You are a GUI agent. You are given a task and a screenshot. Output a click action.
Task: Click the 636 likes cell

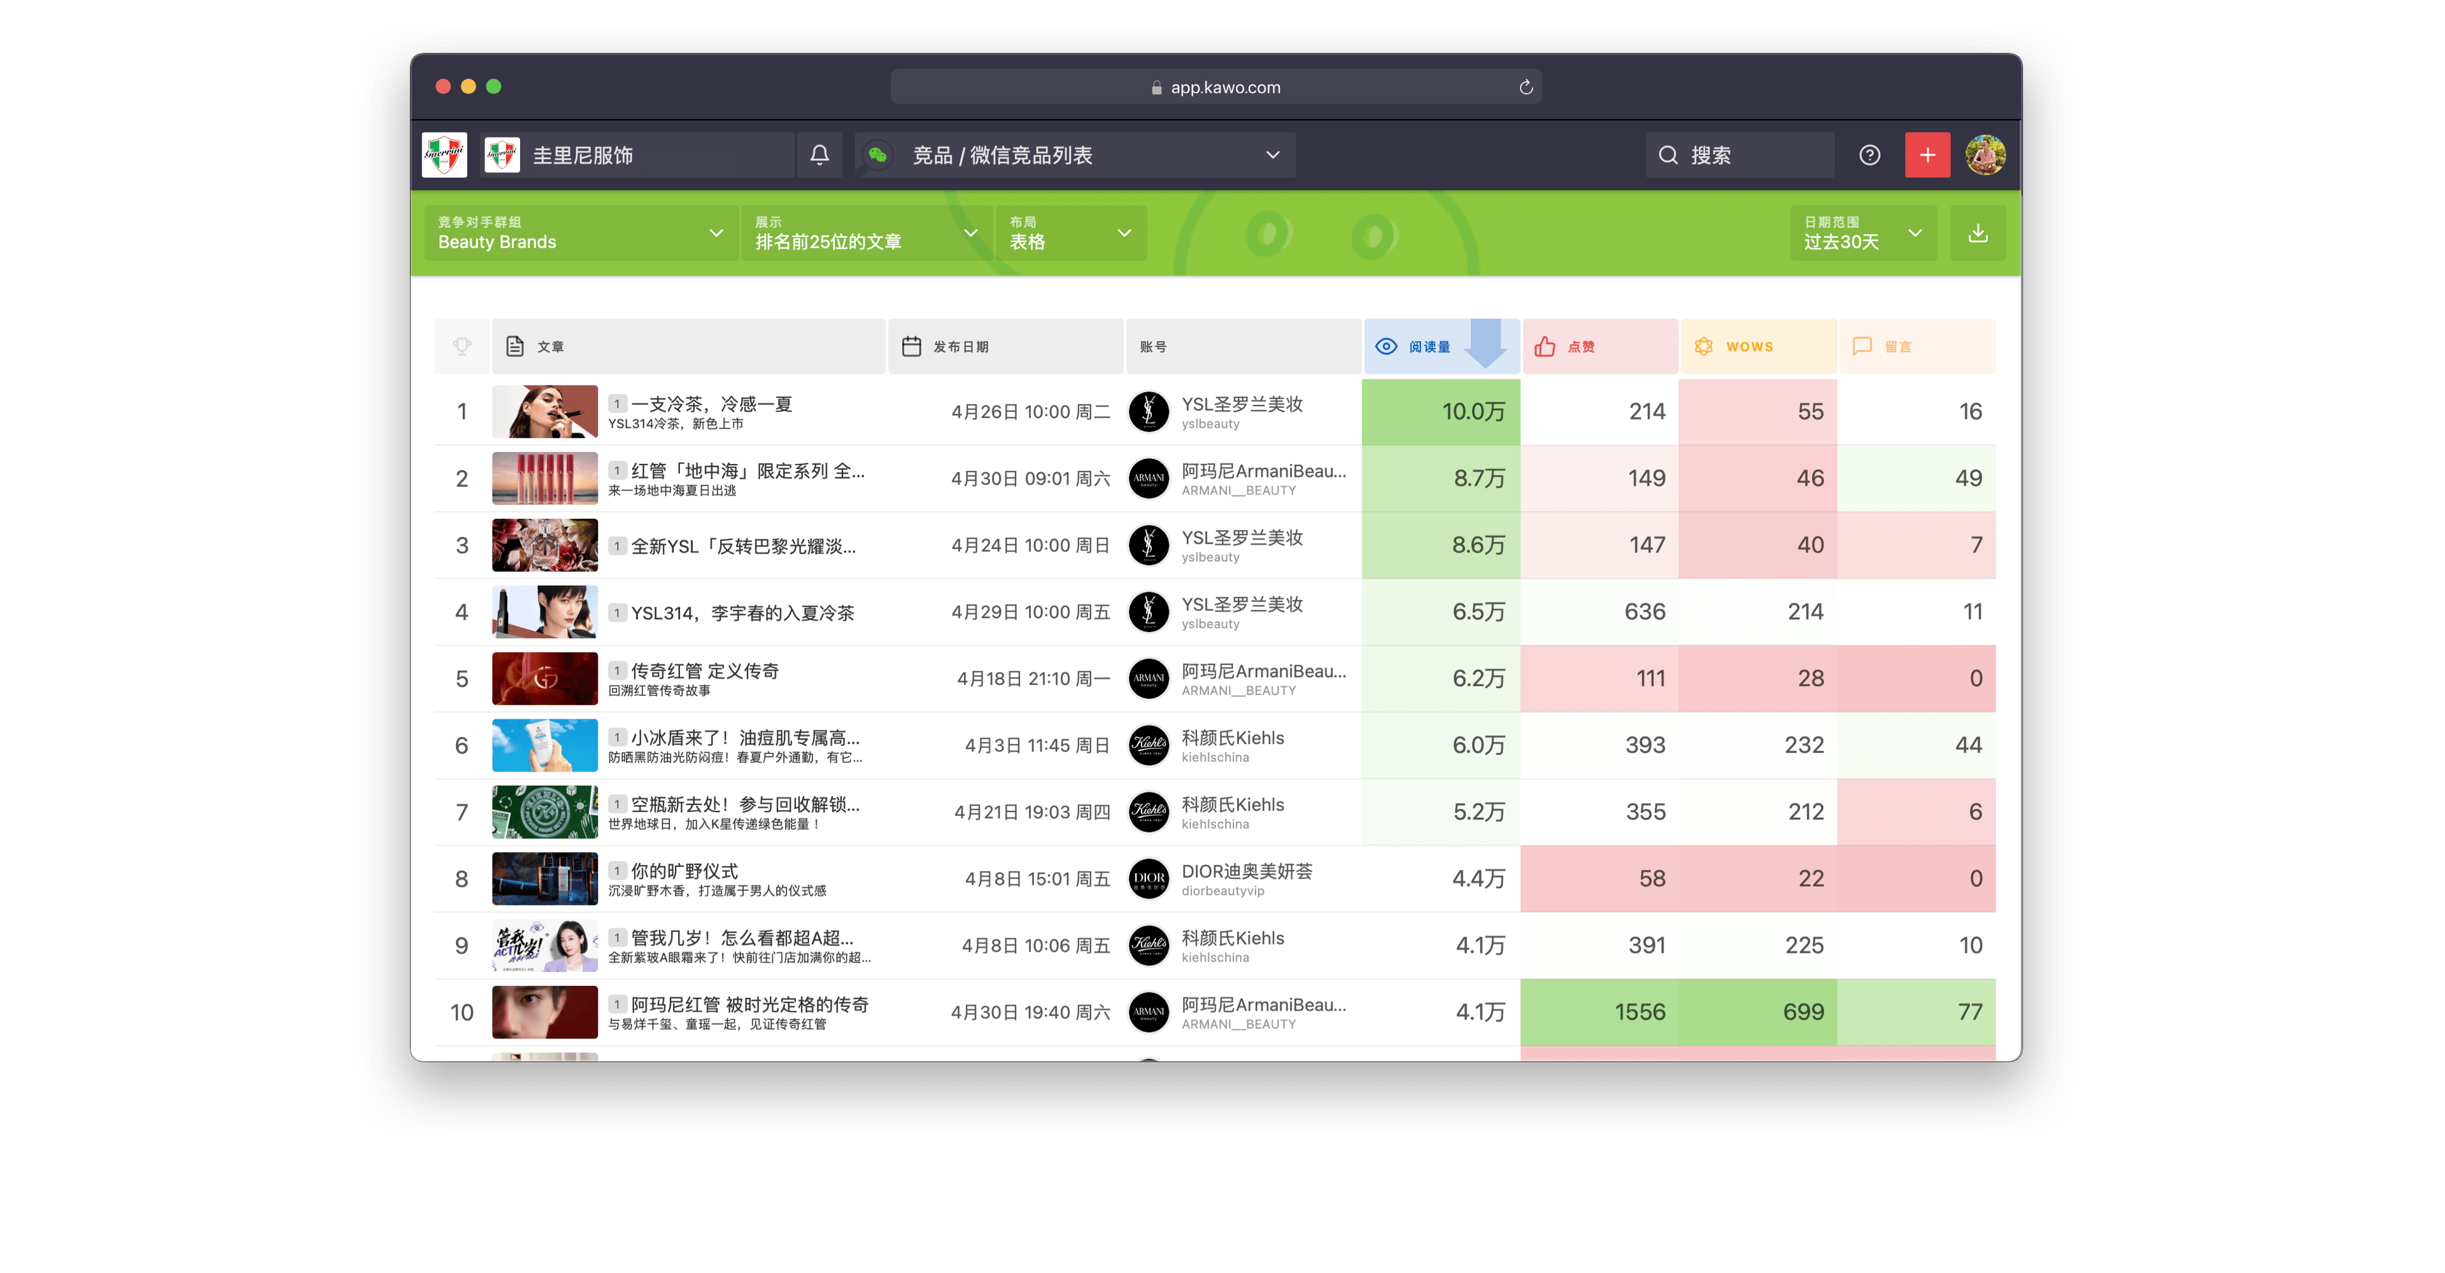point(1599,612)
